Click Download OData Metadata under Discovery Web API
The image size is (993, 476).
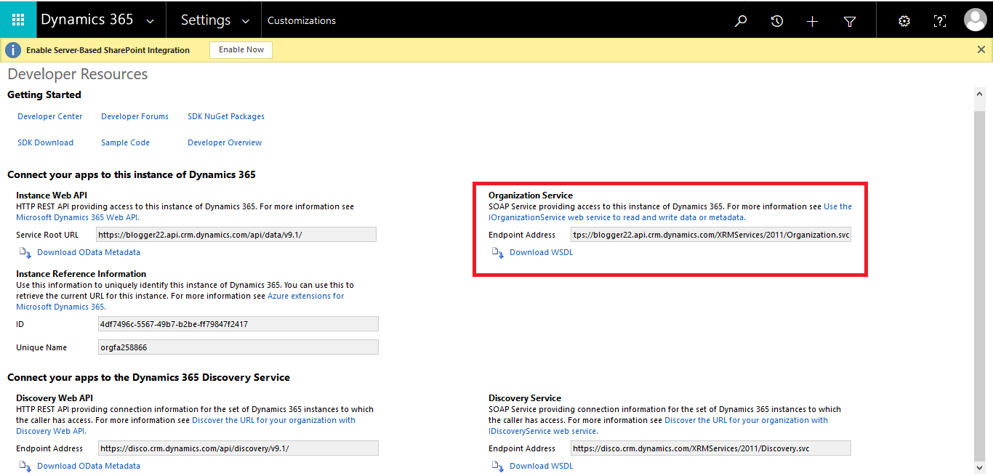tap(89, 466)
